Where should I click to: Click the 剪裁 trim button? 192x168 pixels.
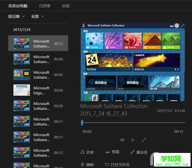[112, 152]
